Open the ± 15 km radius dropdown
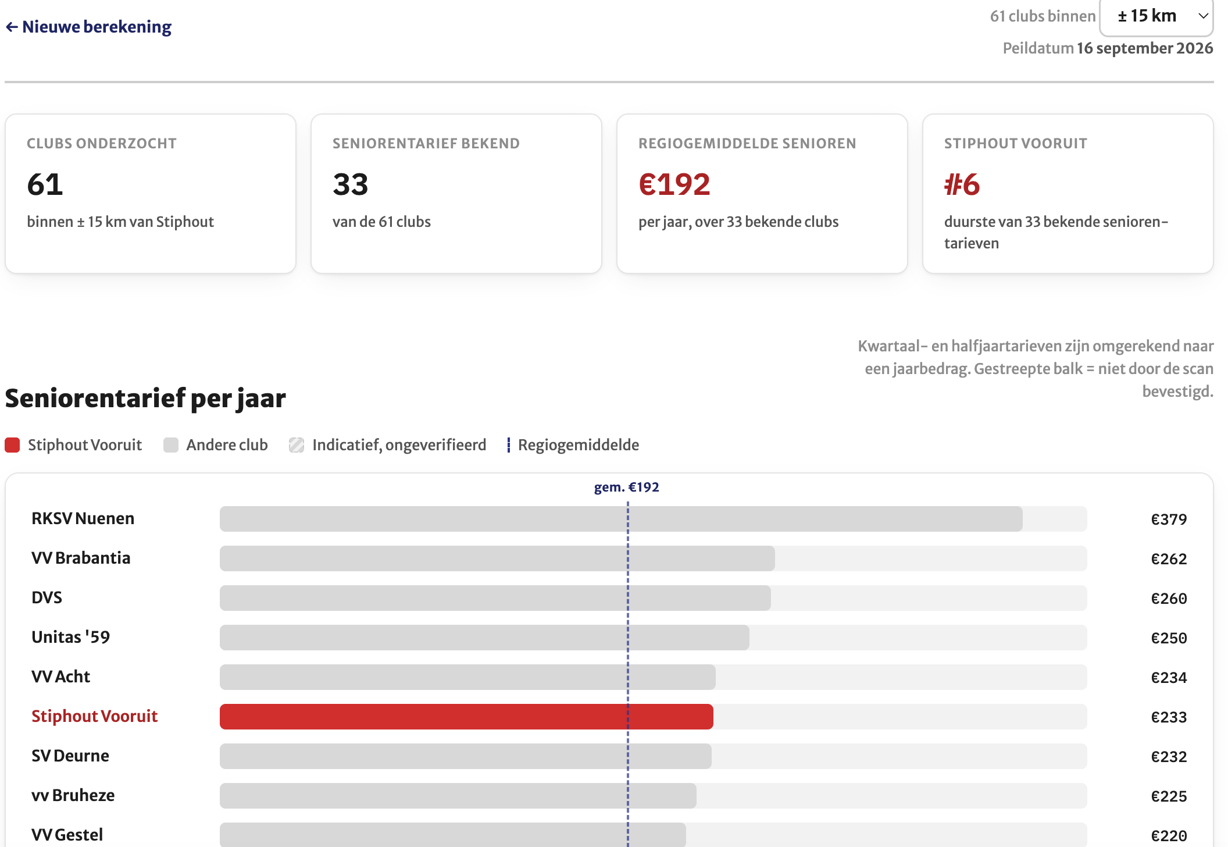The width and height of the screenshot is (1228, 847). [1156, 17]
